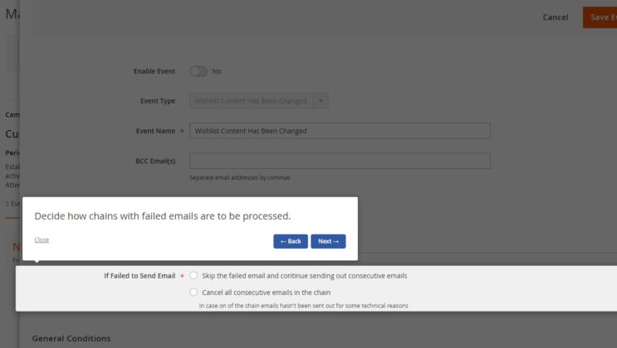The height and width of the screenshot is (348, 617).
Task: Select 'Skip the failed email' radio option
Action: click(193, 275)
